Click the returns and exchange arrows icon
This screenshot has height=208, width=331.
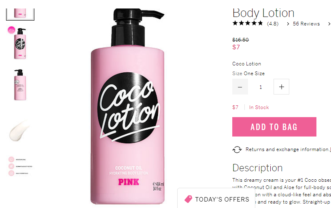237,149
